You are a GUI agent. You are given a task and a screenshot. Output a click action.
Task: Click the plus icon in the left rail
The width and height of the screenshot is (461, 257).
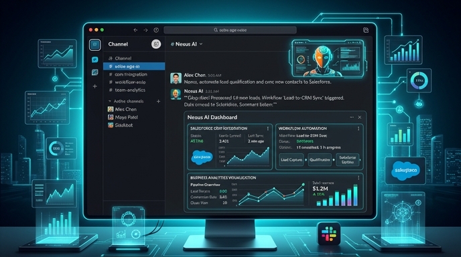click(94, 86)
